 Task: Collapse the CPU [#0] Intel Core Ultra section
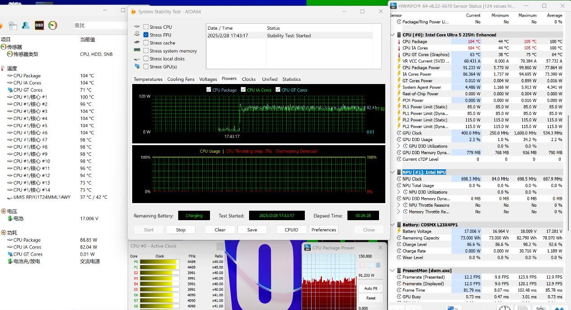pos(393,35)
